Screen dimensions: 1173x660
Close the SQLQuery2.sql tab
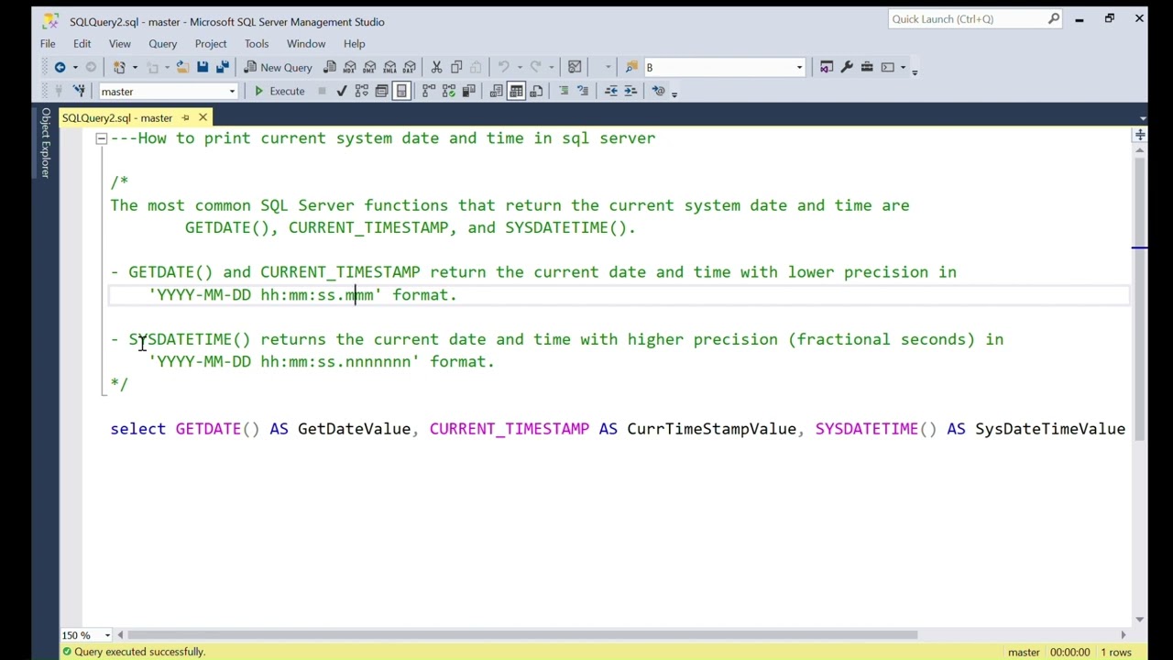(x=203, y=117)
